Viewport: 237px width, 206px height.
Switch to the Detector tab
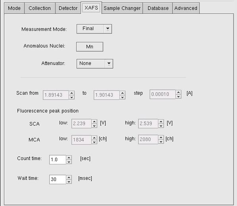[x=68, y=8]
